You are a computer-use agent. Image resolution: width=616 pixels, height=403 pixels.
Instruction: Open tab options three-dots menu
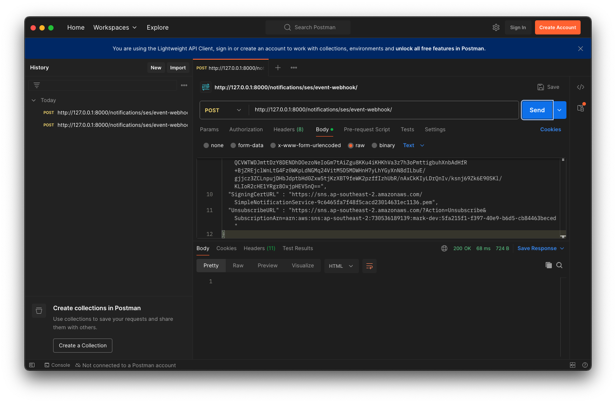(294, 68)
